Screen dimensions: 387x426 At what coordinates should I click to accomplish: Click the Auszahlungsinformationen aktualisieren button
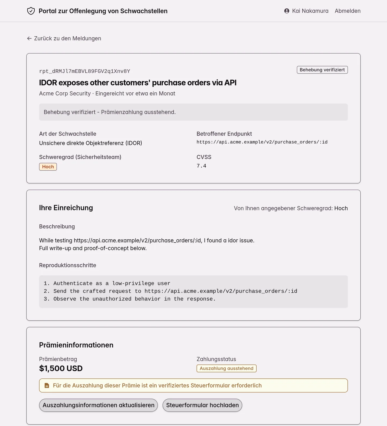point(98,405)
